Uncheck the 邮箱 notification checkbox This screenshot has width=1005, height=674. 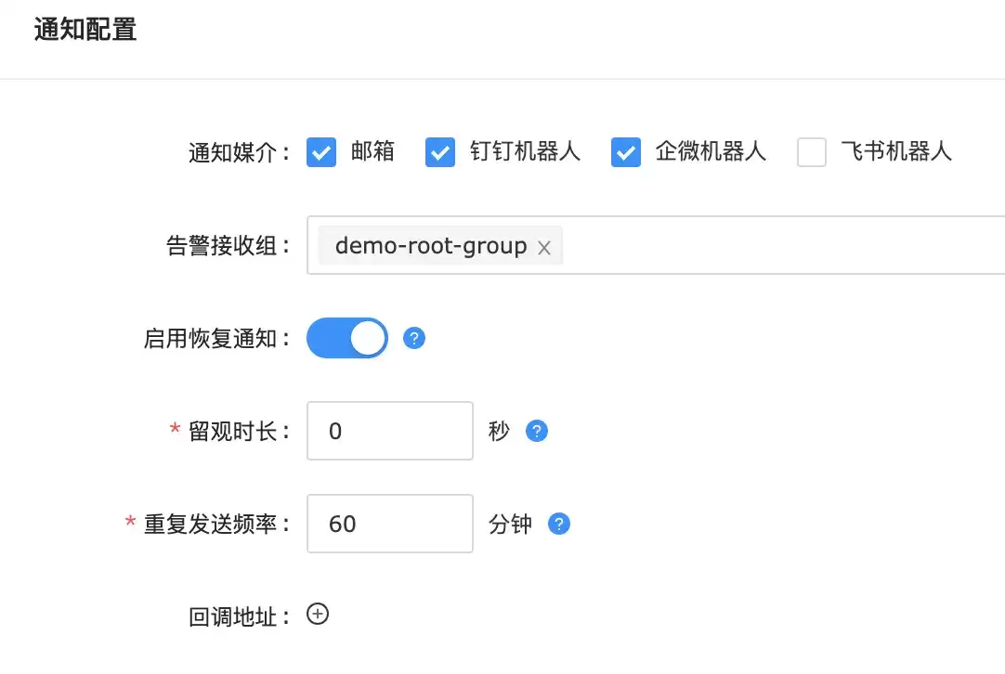point(321,152)
